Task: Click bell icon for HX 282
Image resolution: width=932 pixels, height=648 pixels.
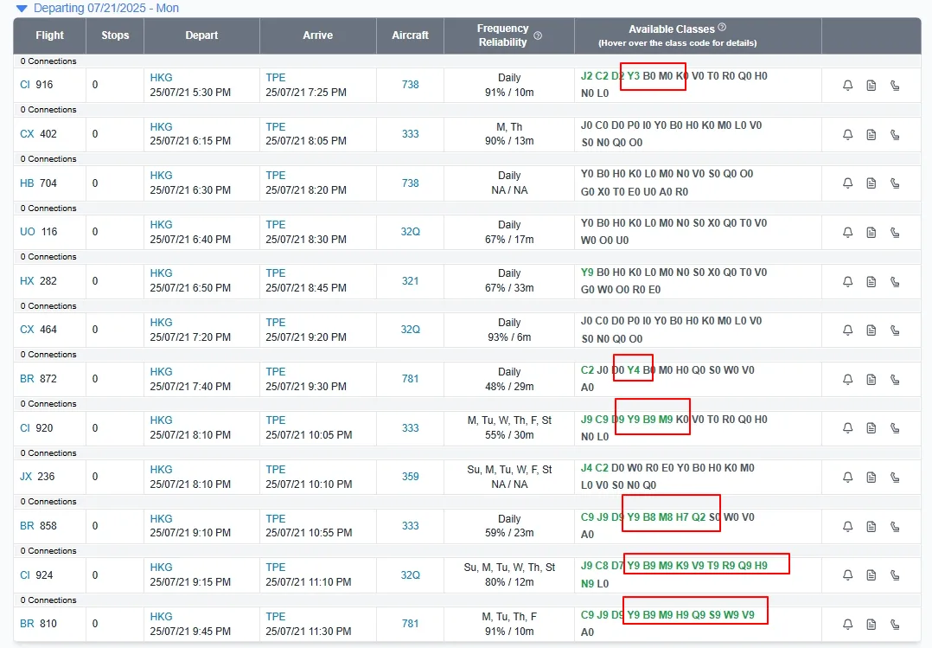Action: coord(847,281)
